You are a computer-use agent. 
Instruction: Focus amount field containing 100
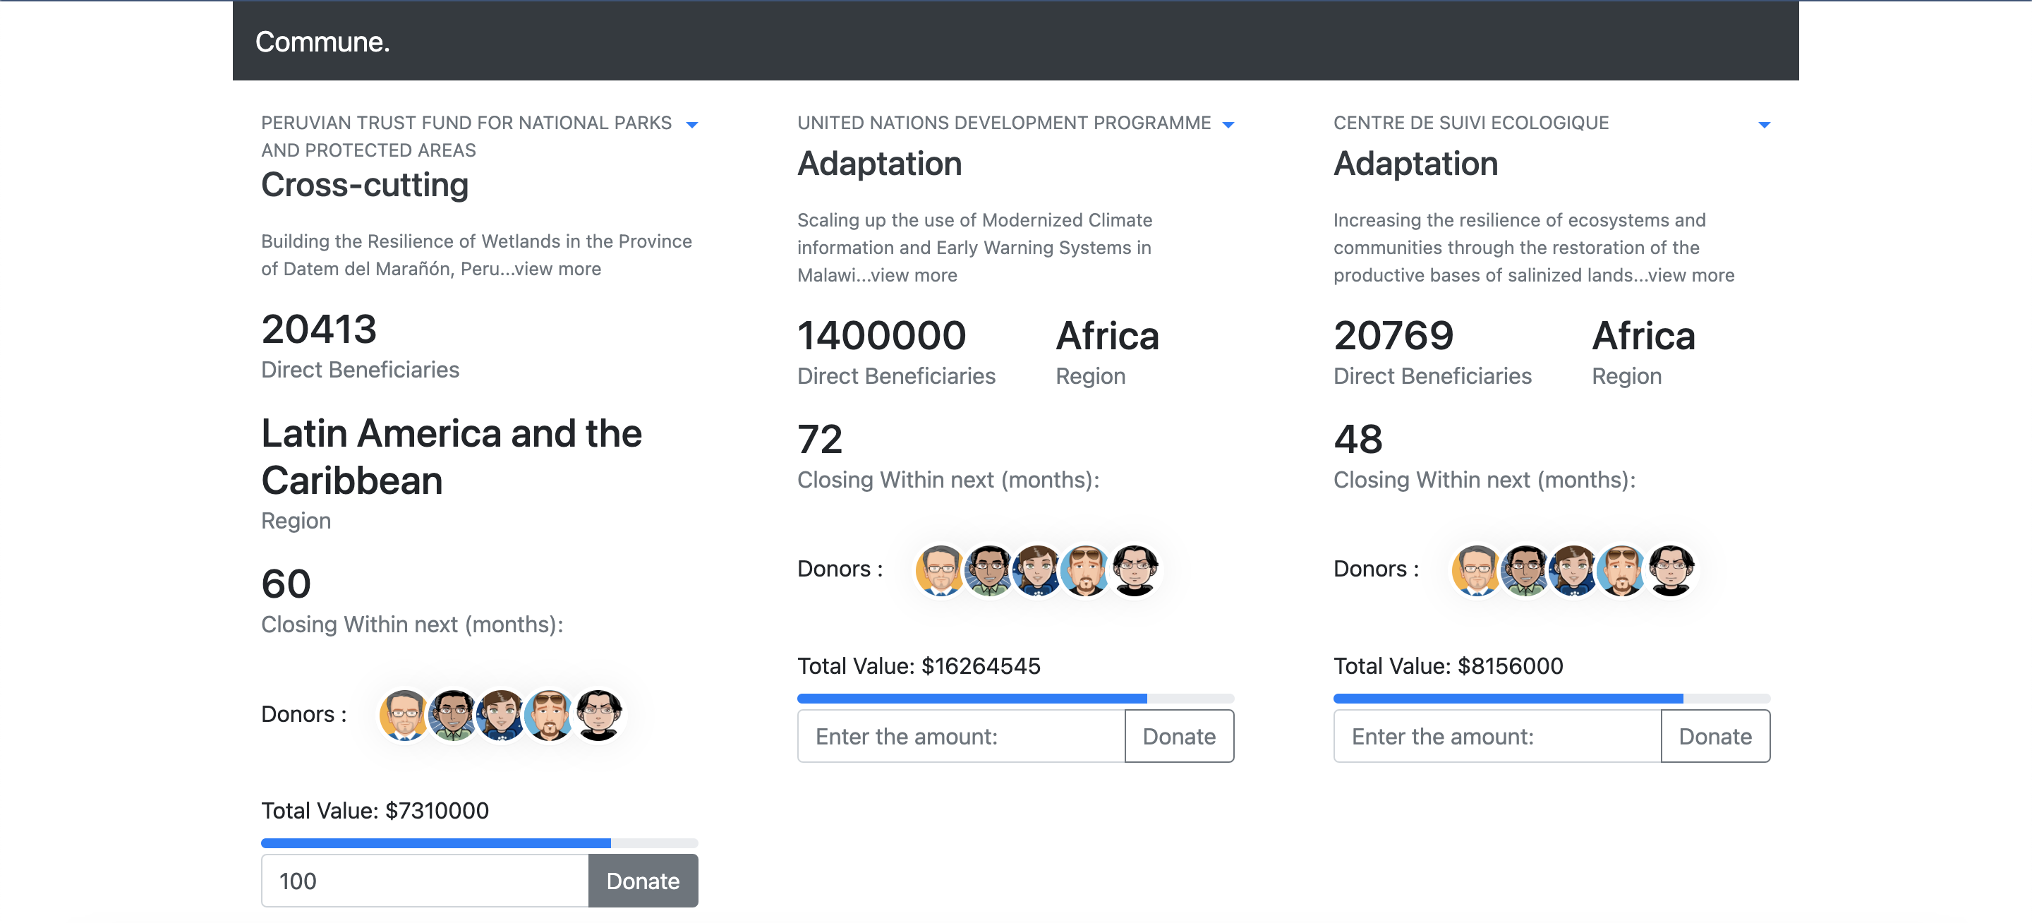(x=424, y=881)
